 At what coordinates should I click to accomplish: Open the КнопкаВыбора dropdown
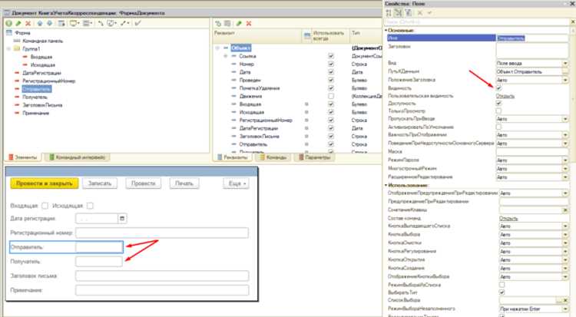pyautogui.click(x=565, y=235)
